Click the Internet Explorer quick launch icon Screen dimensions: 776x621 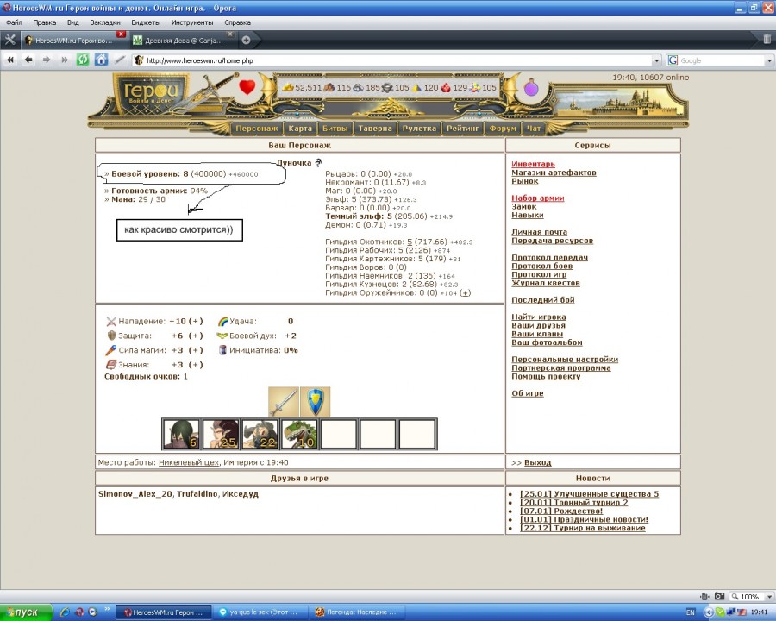(65, 612)
